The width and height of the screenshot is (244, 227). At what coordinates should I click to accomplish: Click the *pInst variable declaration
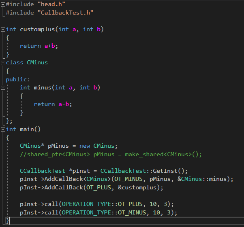(79, 171)
